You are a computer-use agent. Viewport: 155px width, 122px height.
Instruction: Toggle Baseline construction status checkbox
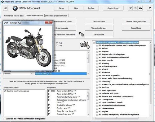(x=5, y=91)
